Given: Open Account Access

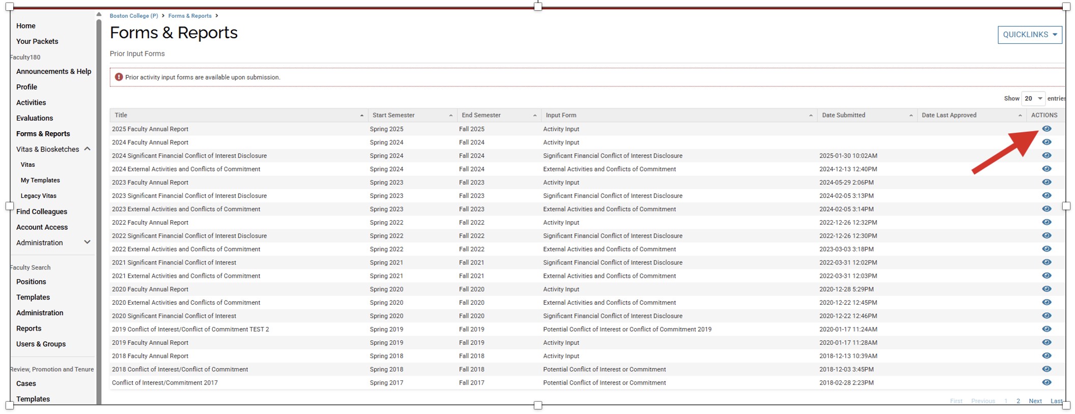Looking at the screenshot, I should click(42, 227).
